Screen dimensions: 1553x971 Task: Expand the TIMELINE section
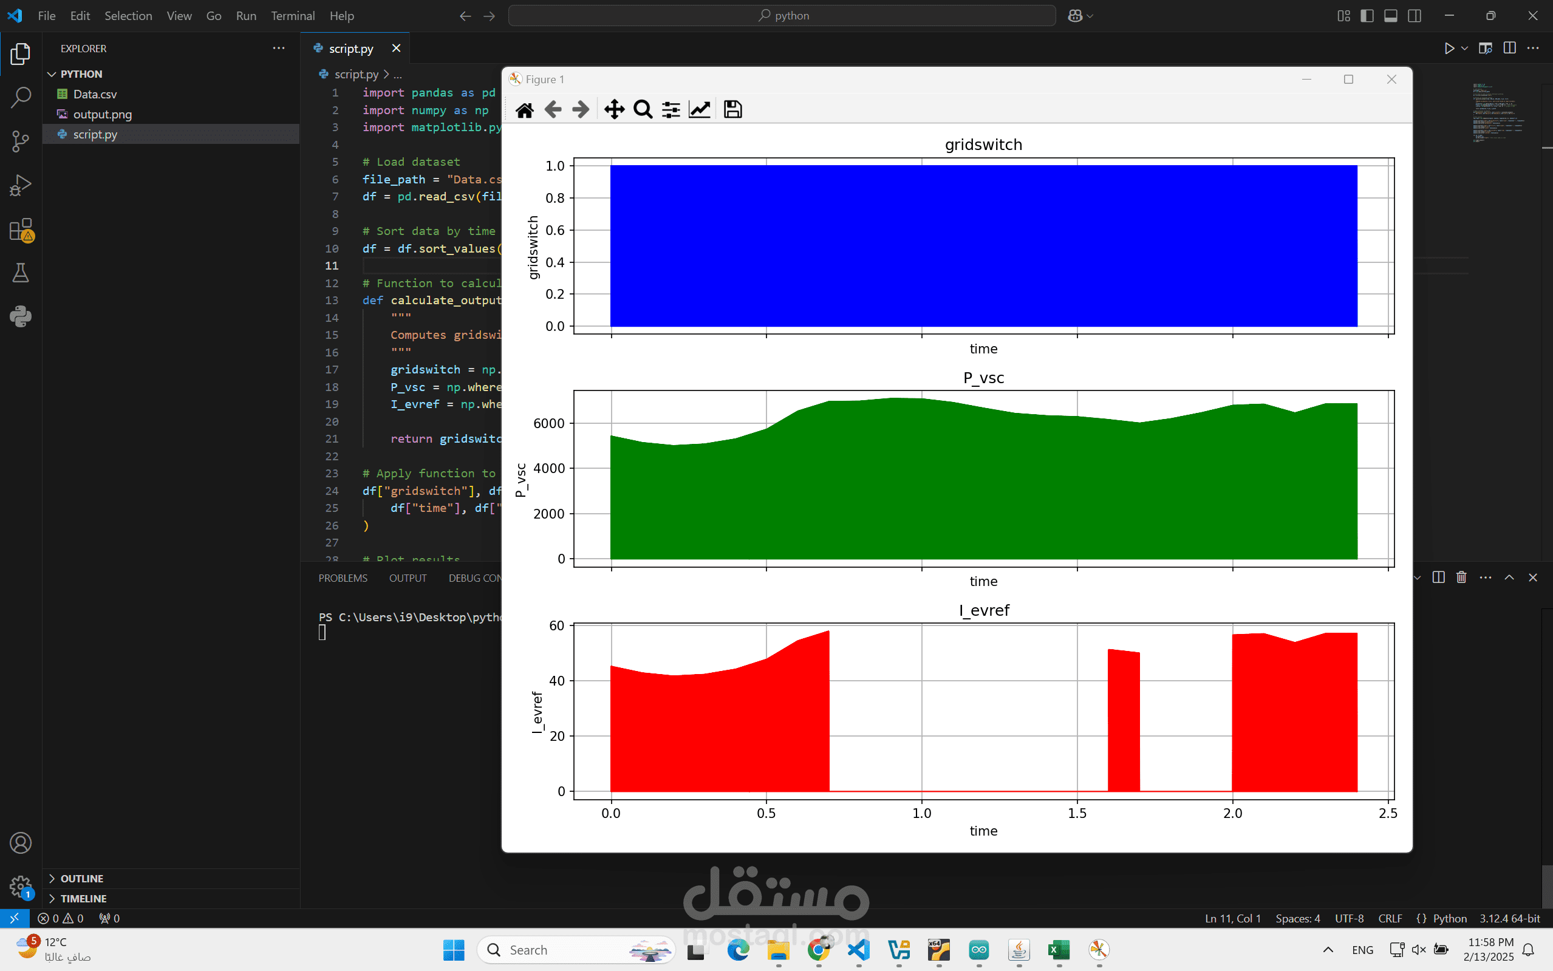point(83,898)
